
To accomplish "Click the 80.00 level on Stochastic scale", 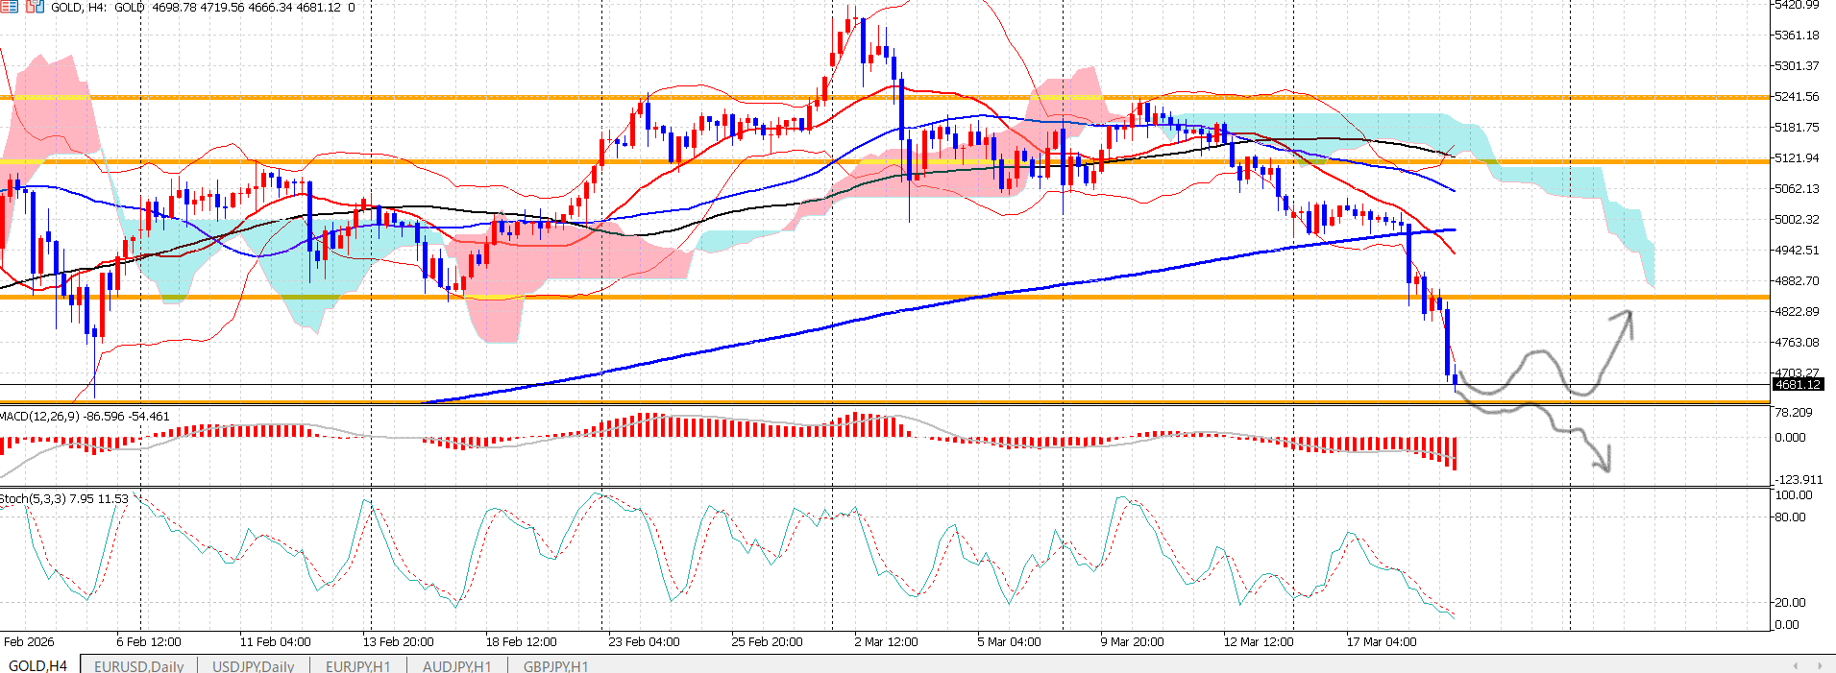I will click(x=1790, y=517).
